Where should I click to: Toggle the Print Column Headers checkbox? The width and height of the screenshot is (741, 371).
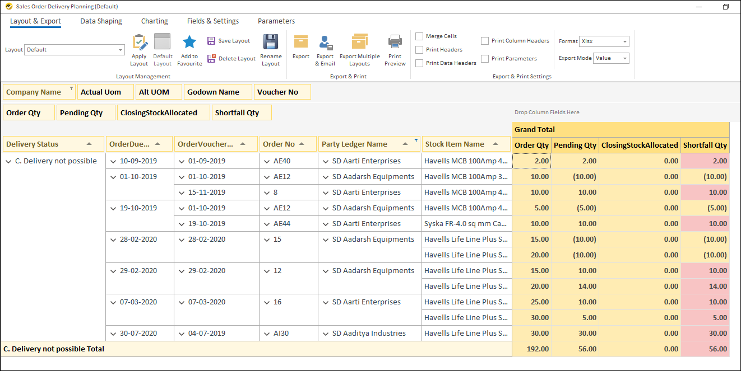pos(485,41)
